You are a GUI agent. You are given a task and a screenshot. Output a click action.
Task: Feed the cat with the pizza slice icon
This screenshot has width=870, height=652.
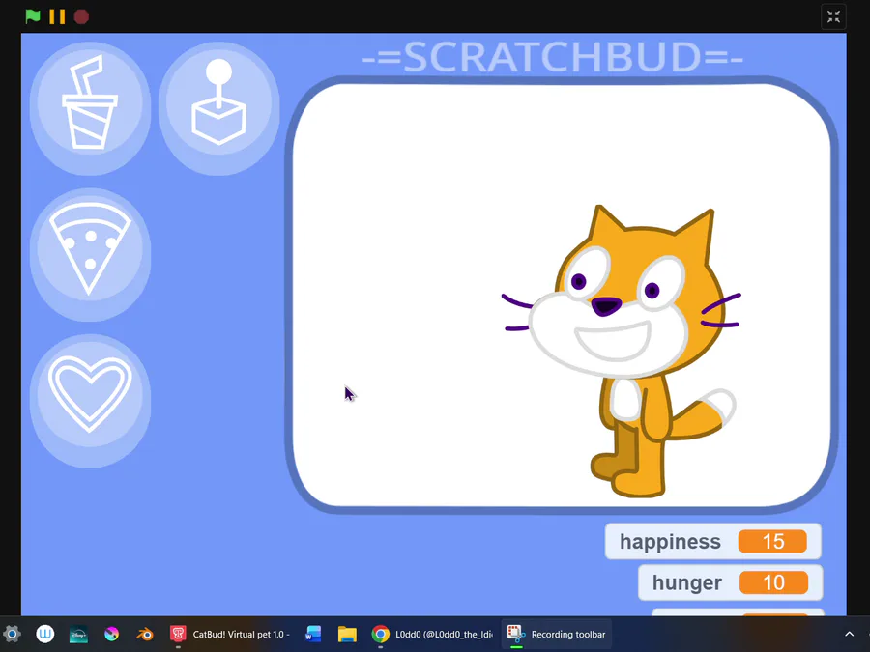(90, 253)
